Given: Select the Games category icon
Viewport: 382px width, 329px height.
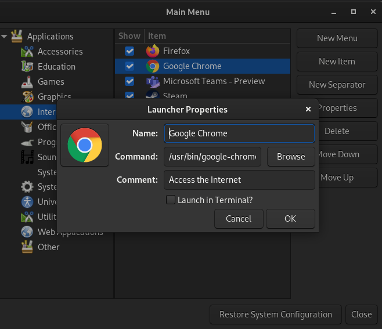Looking at the screenshot, I should [x=27, y=82].
